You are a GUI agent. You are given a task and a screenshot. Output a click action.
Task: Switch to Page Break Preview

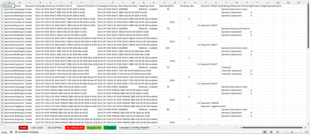pos(277,132)
